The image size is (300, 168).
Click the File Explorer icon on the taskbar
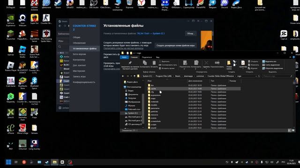pos(54,162)
